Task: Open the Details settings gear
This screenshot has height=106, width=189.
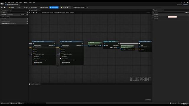Action: (x=188, y=12)
